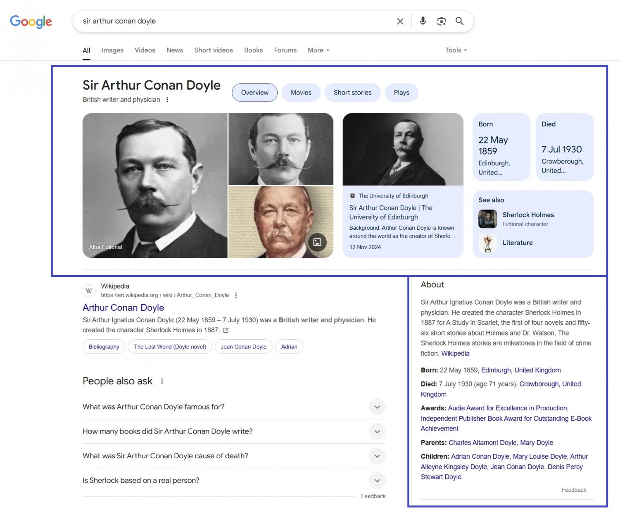Expand 'Is Sherlock based on a real person?'
The height and width of the screenshot is (510, 620).
coord(234,481)
